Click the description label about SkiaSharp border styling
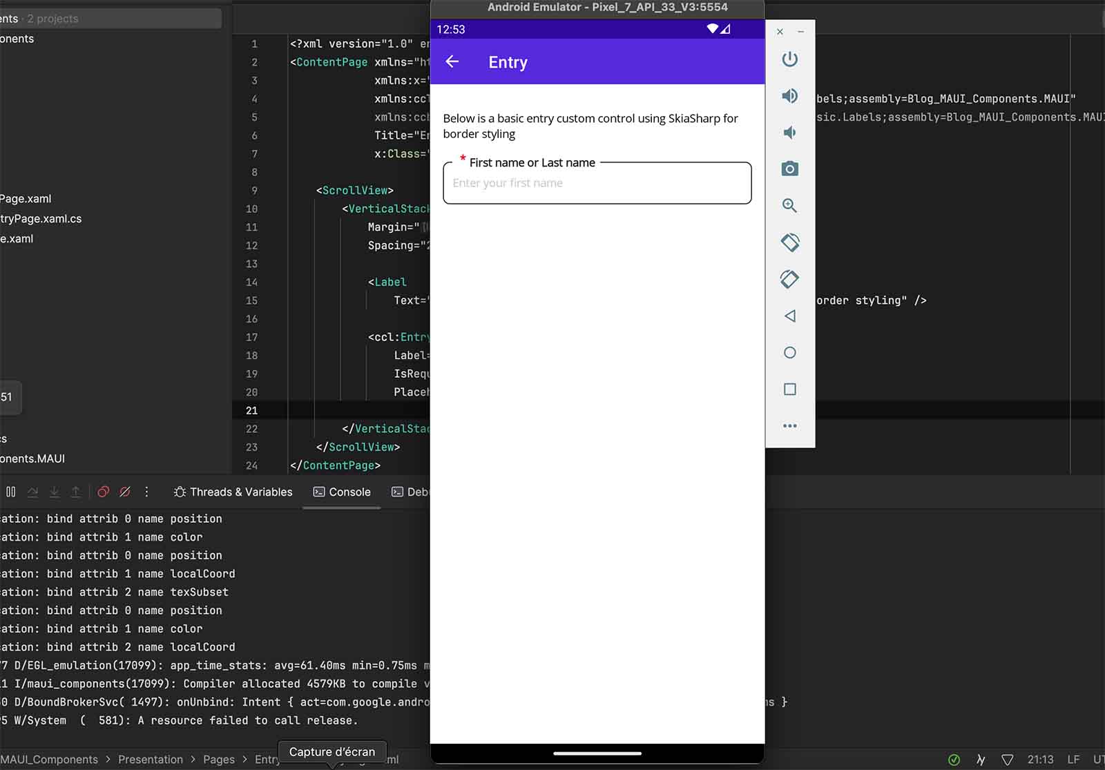 590,126
